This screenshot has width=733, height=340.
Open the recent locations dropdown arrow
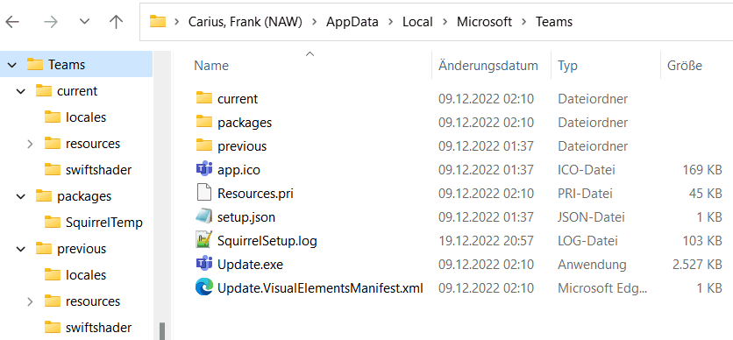(x=84, y=22)
